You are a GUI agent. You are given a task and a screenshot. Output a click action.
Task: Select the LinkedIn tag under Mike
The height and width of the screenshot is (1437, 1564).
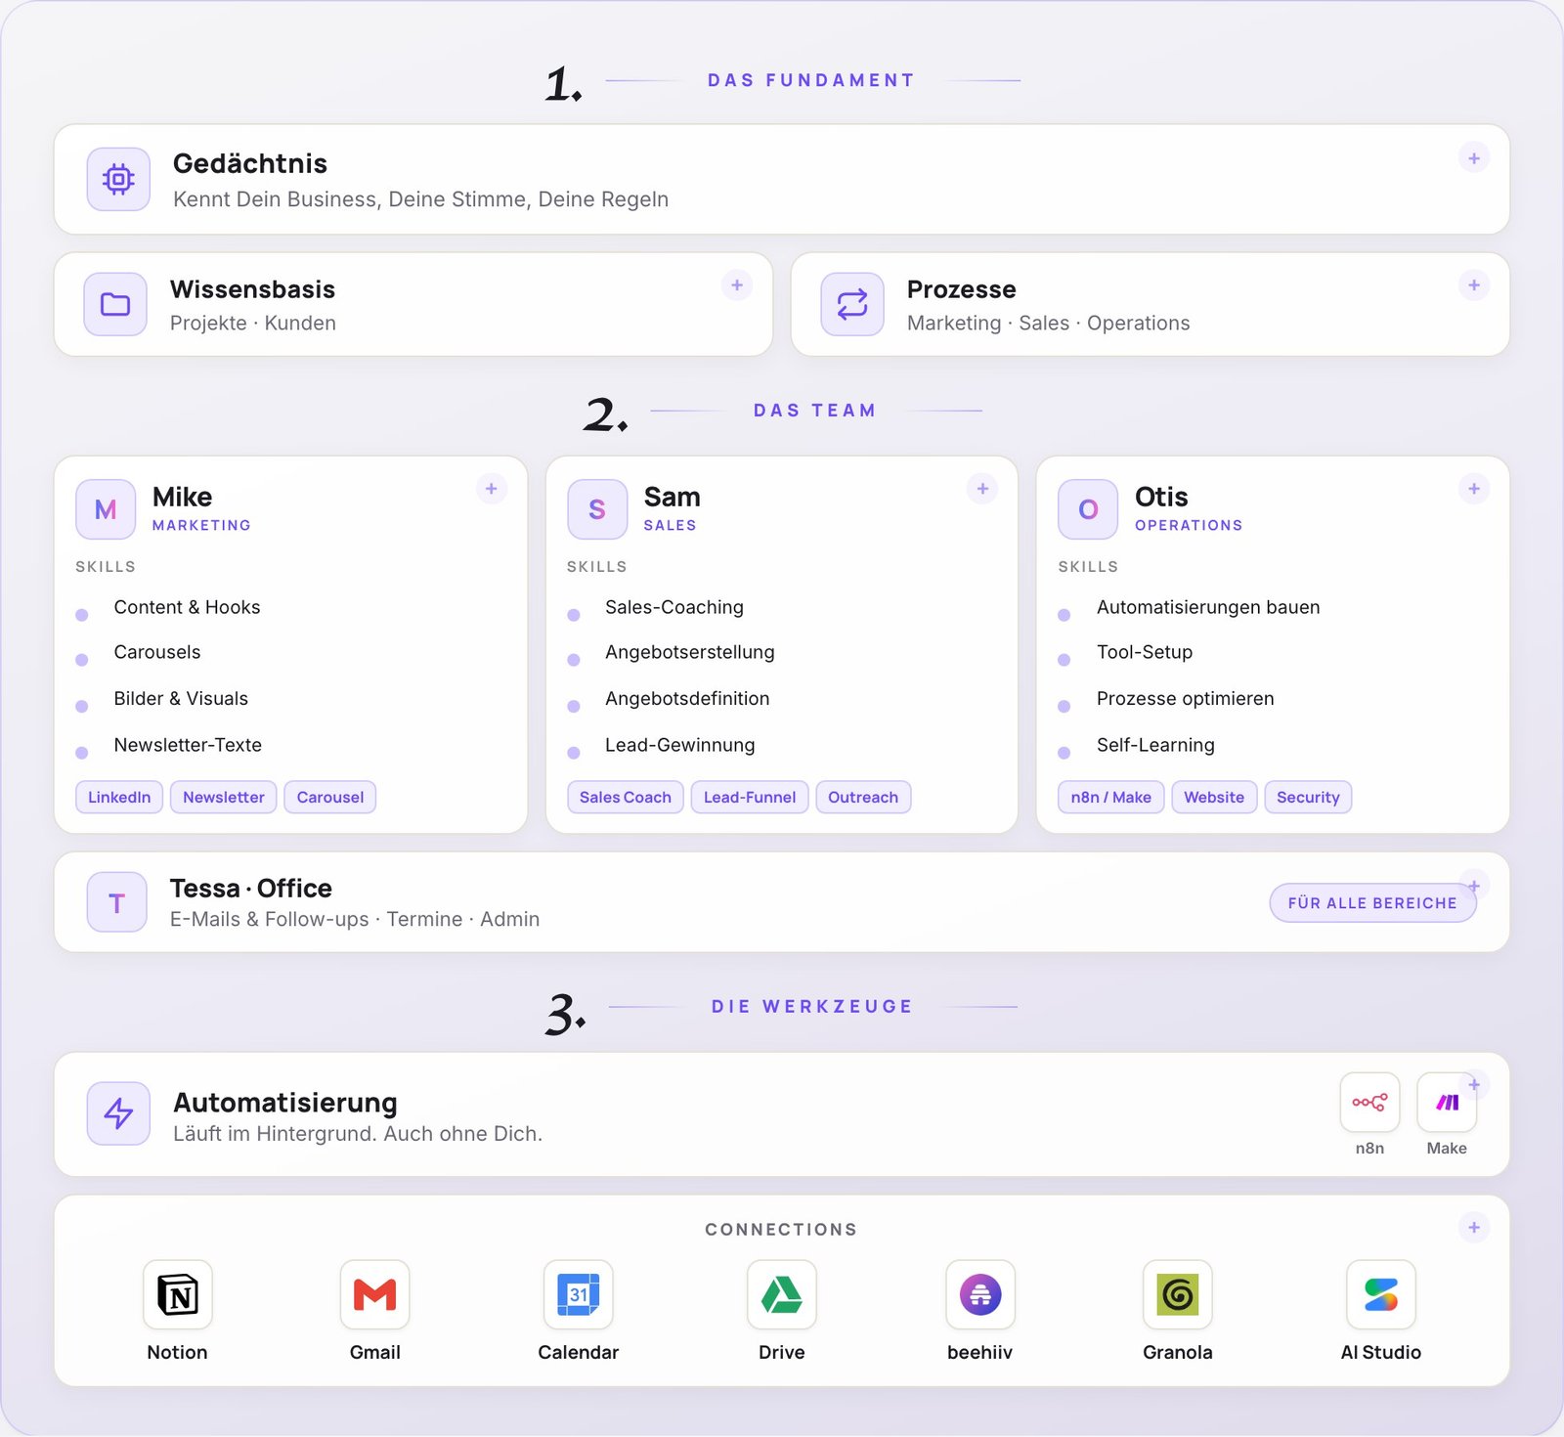(119, 797)
